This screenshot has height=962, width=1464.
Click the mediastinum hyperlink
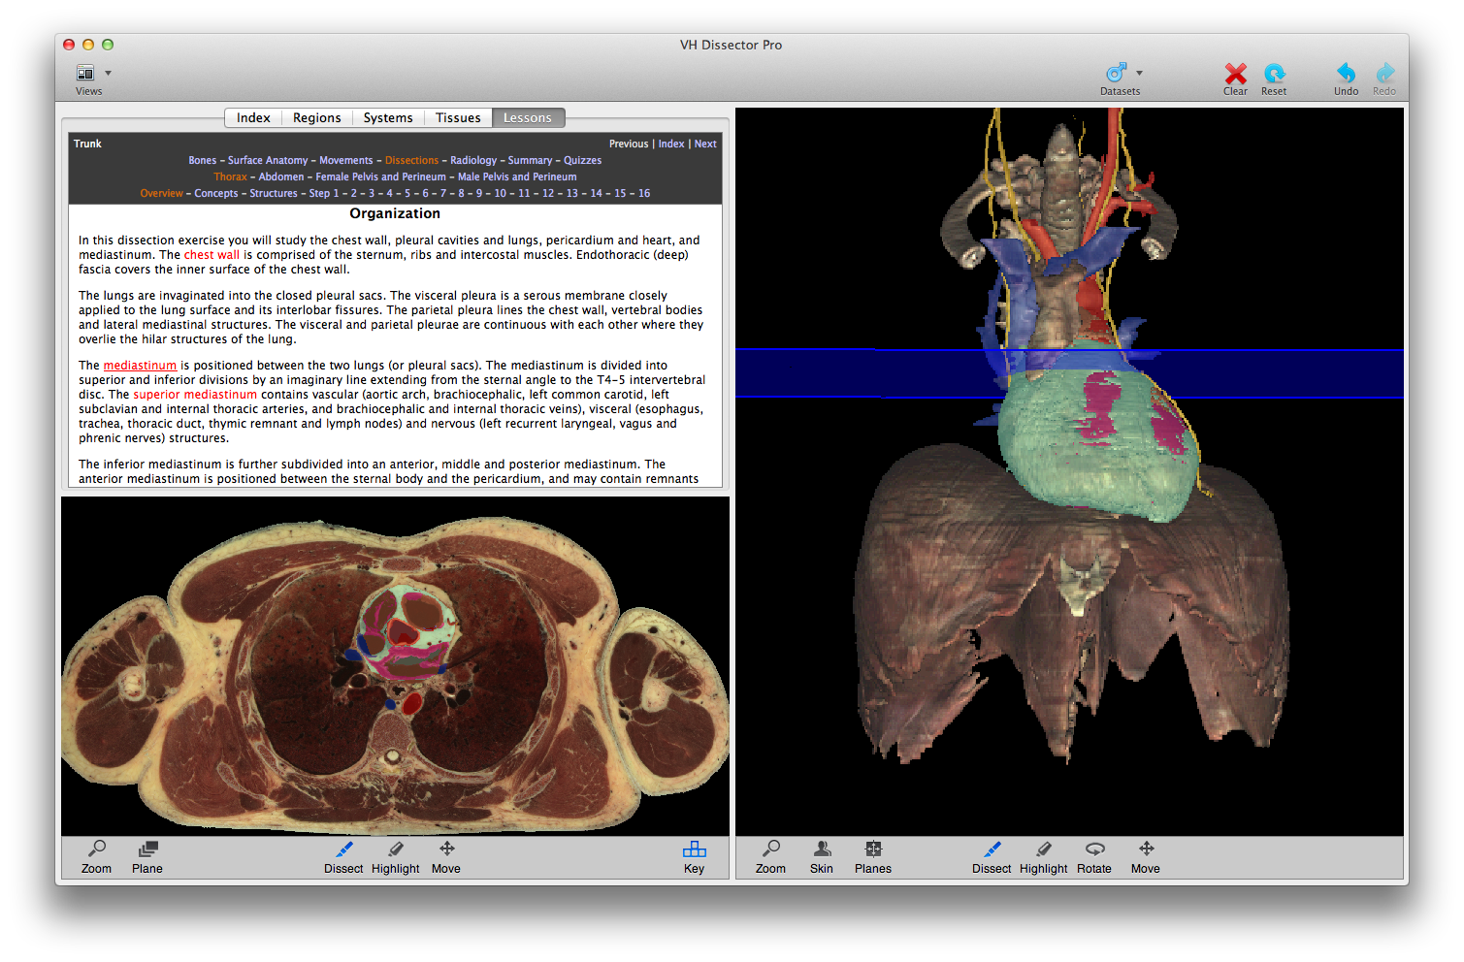[140, 366]
